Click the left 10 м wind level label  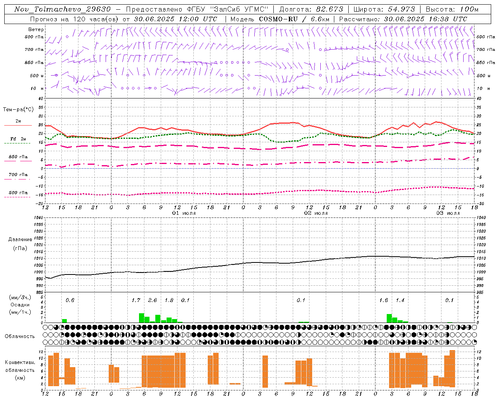click(38, 88)
